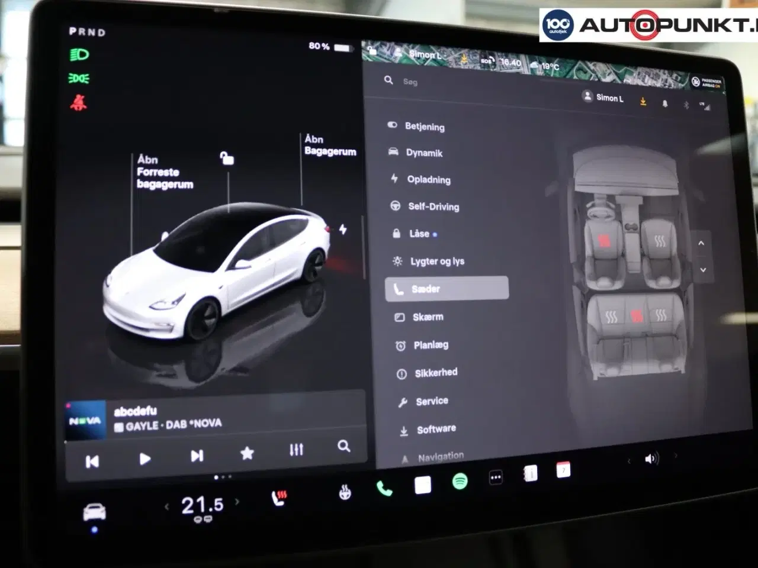Toggle the door lock padlock above the car
758x568 pixels.
click(x=227, y=157)
